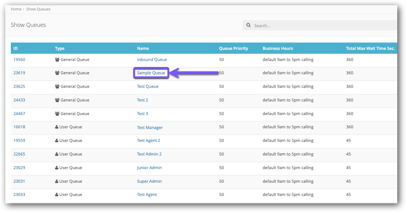The height and width of the screenshot is (212, 406).
Task: Open the Test Manager queue link
Action: (150, 128)
